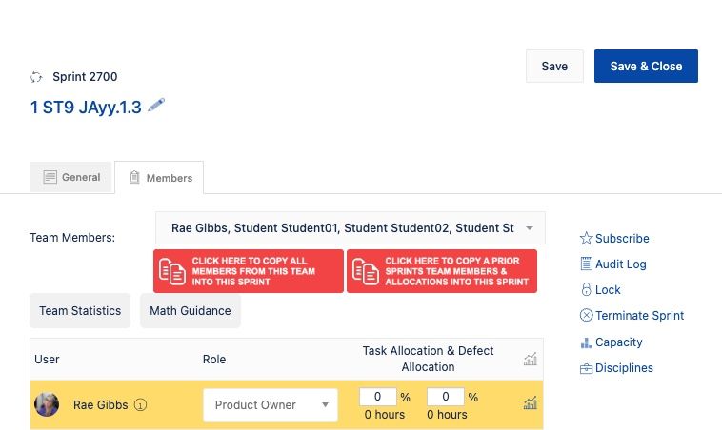Click the Lock padlock icon
The image size is (722, 430).
(x=587, y=290)
